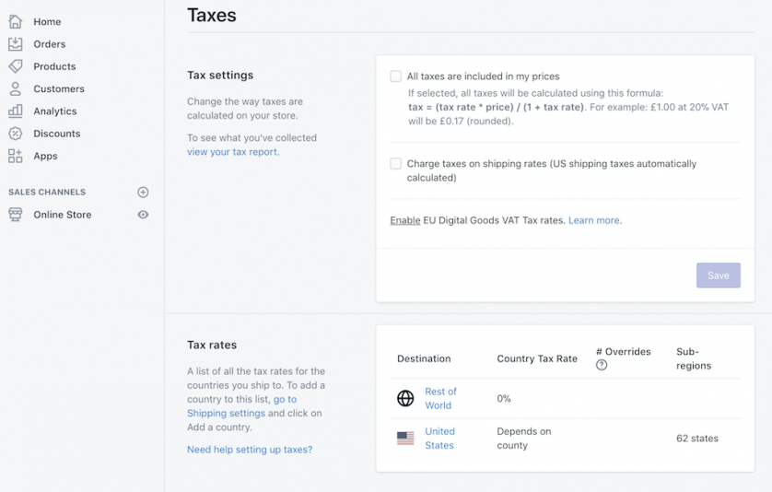Image resolution: width=772 pixels, height=492 pixels.
Task: Click the Overrides help question mark icon
Action: click(x=602, y=365)
